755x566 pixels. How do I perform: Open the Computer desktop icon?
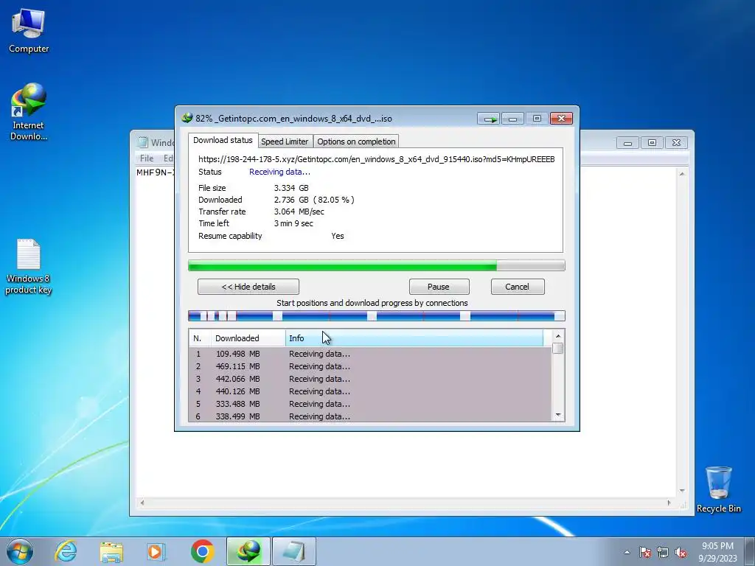click(x=29, y=31)
